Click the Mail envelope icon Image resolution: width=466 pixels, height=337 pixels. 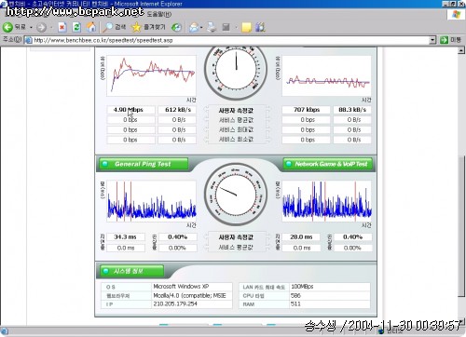click(x=194, y=27)
